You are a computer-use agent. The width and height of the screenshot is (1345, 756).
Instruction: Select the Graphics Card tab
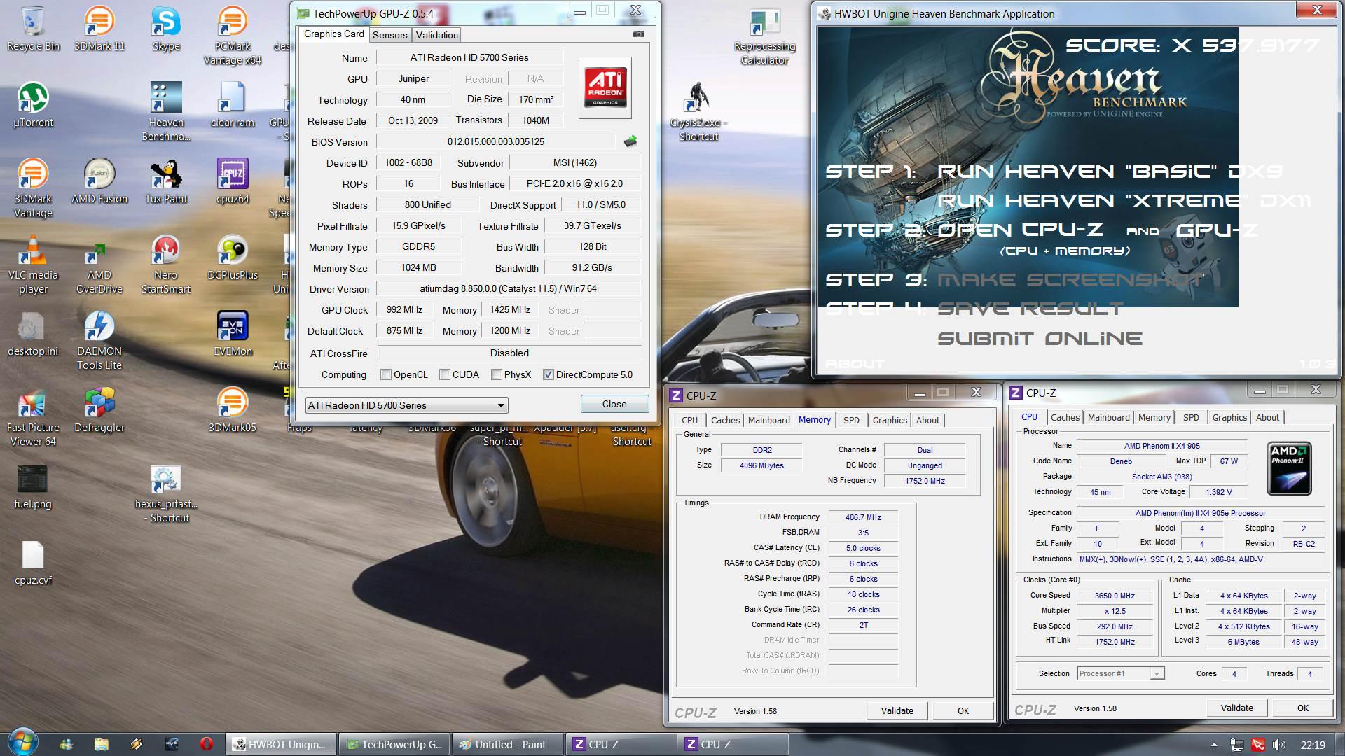pos(334,34)
